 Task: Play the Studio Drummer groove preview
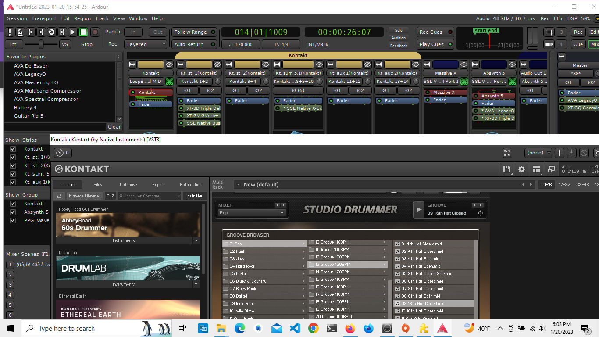coord(419,209)
